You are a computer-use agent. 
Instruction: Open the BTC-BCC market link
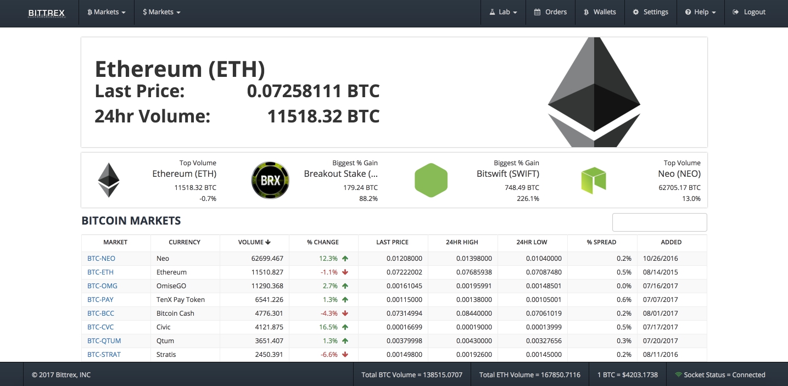(100, 313)
